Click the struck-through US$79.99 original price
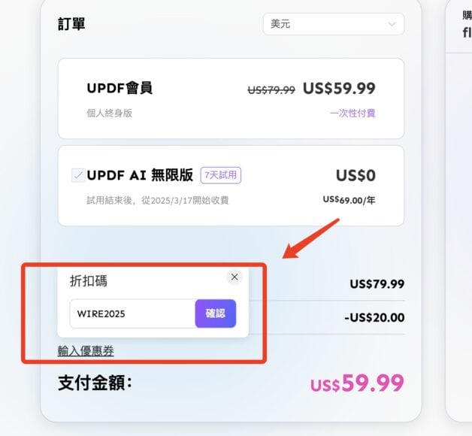Screen dimensions: 472x436 point(271,89)
